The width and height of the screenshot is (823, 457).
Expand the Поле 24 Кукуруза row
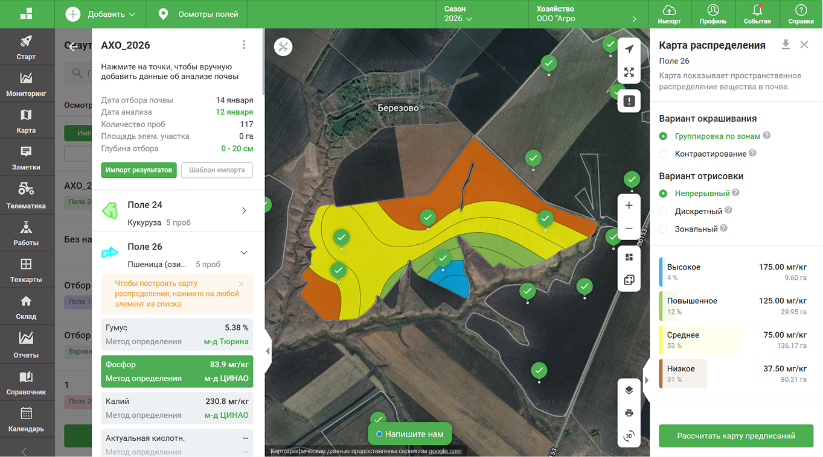178,211
